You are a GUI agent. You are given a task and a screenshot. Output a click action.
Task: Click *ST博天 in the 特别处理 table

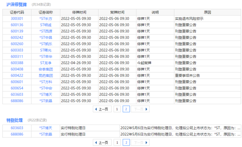coord(46,128)
